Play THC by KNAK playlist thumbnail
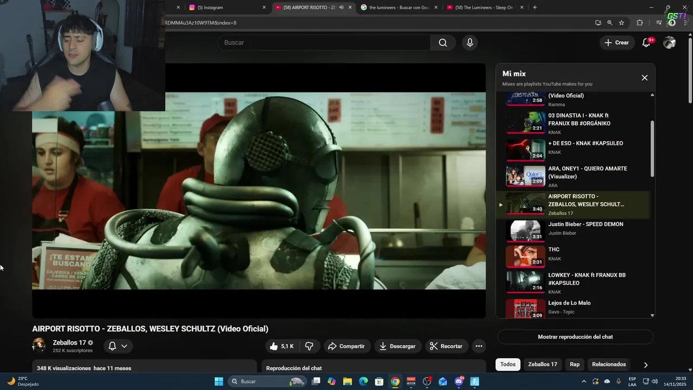693x390 pixels. 526,256
